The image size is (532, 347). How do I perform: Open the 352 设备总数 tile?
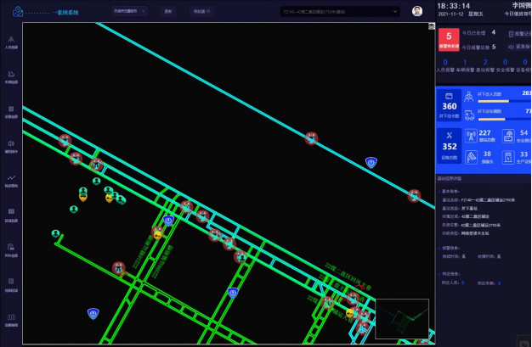tap(450, 146)
